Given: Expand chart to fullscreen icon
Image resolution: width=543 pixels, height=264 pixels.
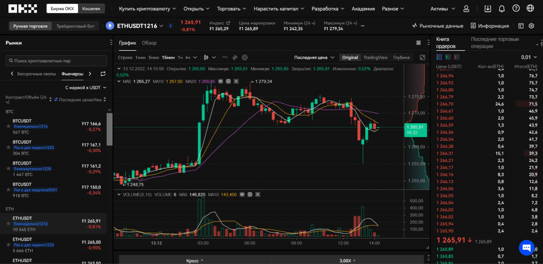Looking at the screenshot, I should [423, 57].
